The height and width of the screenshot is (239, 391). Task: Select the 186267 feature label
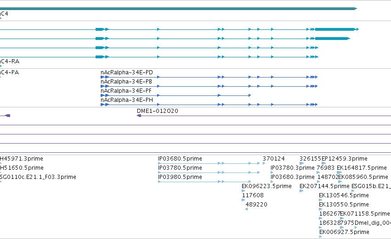click(329, 214)
